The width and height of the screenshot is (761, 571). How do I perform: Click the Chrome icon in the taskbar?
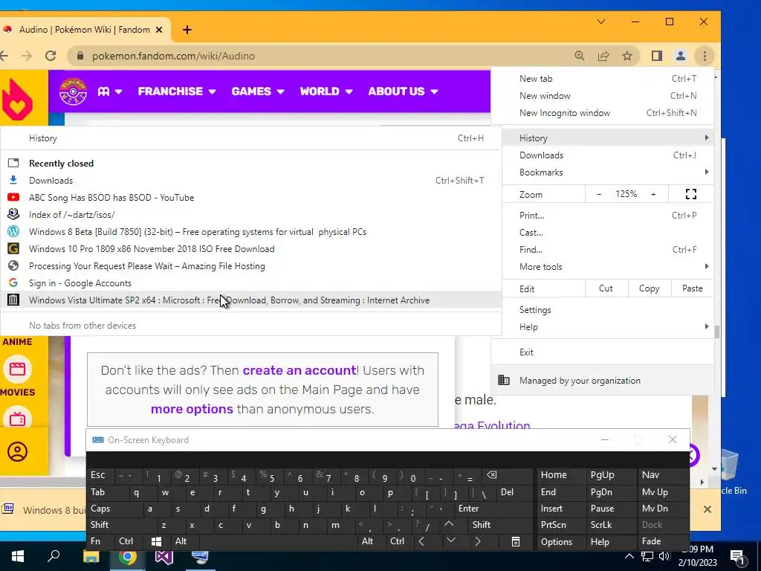point(128,556)
